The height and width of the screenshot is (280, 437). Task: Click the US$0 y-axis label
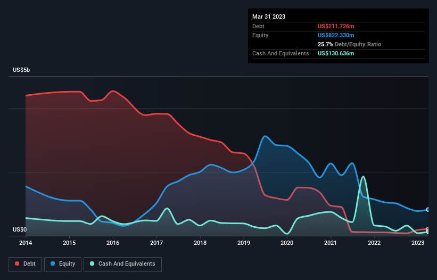point(20,229)
